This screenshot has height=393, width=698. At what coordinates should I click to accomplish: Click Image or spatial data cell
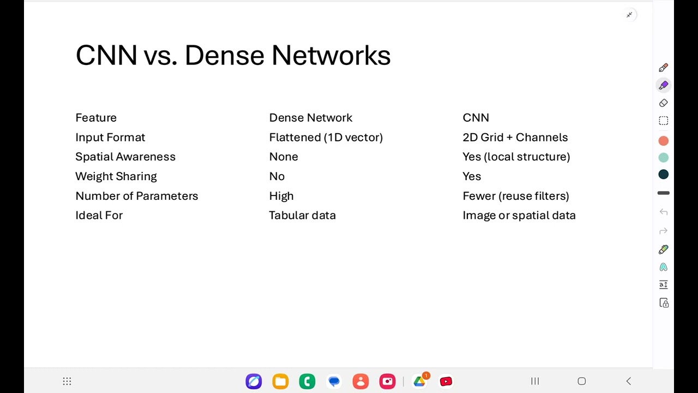519,215
